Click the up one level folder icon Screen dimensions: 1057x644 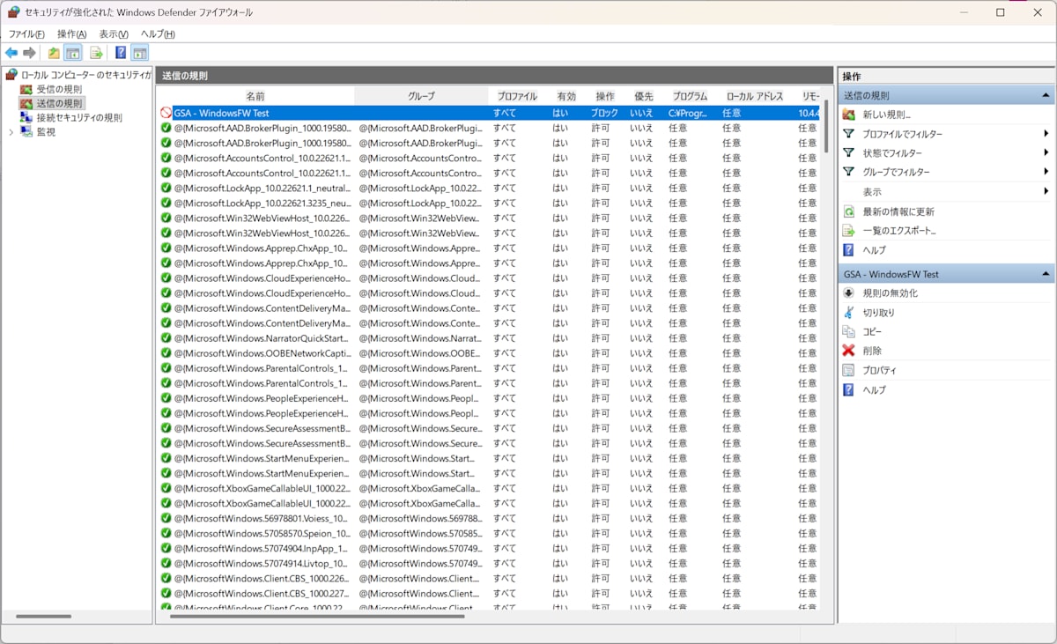click(x=54, y=53)
